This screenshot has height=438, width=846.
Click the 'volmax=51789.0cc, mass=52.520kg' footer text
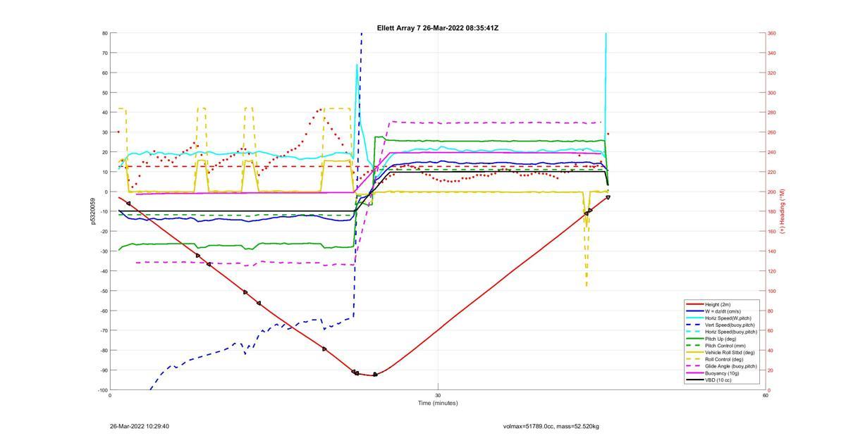[x=551, y=426]
